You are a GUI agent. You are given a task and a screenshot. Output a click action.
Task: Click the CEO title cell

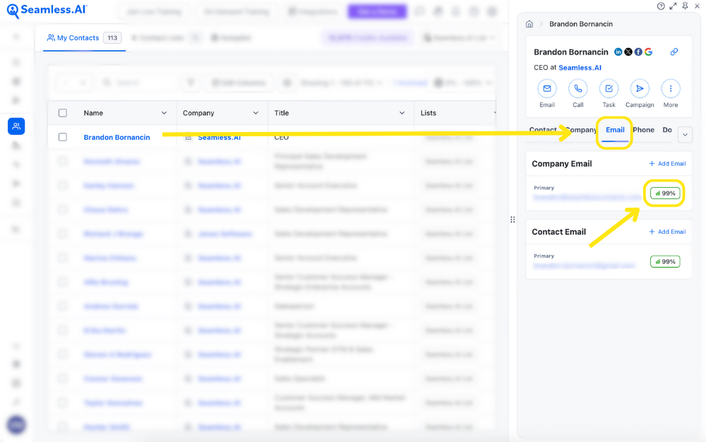click(282, 137)
